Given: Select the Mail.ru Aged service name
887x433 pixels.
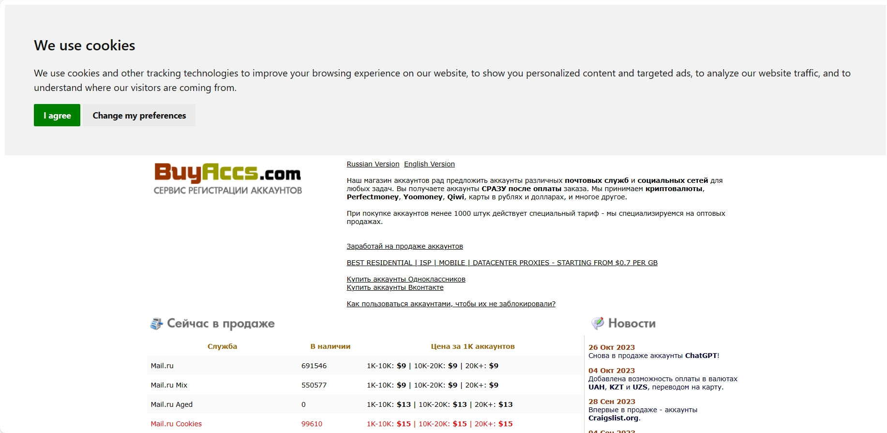Looking at the screenshot, I should (172, 404).
